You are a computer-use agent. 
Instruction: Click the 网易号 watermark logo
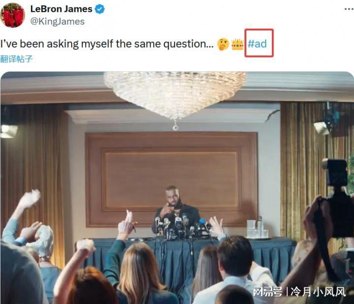(x=267, y=292)
